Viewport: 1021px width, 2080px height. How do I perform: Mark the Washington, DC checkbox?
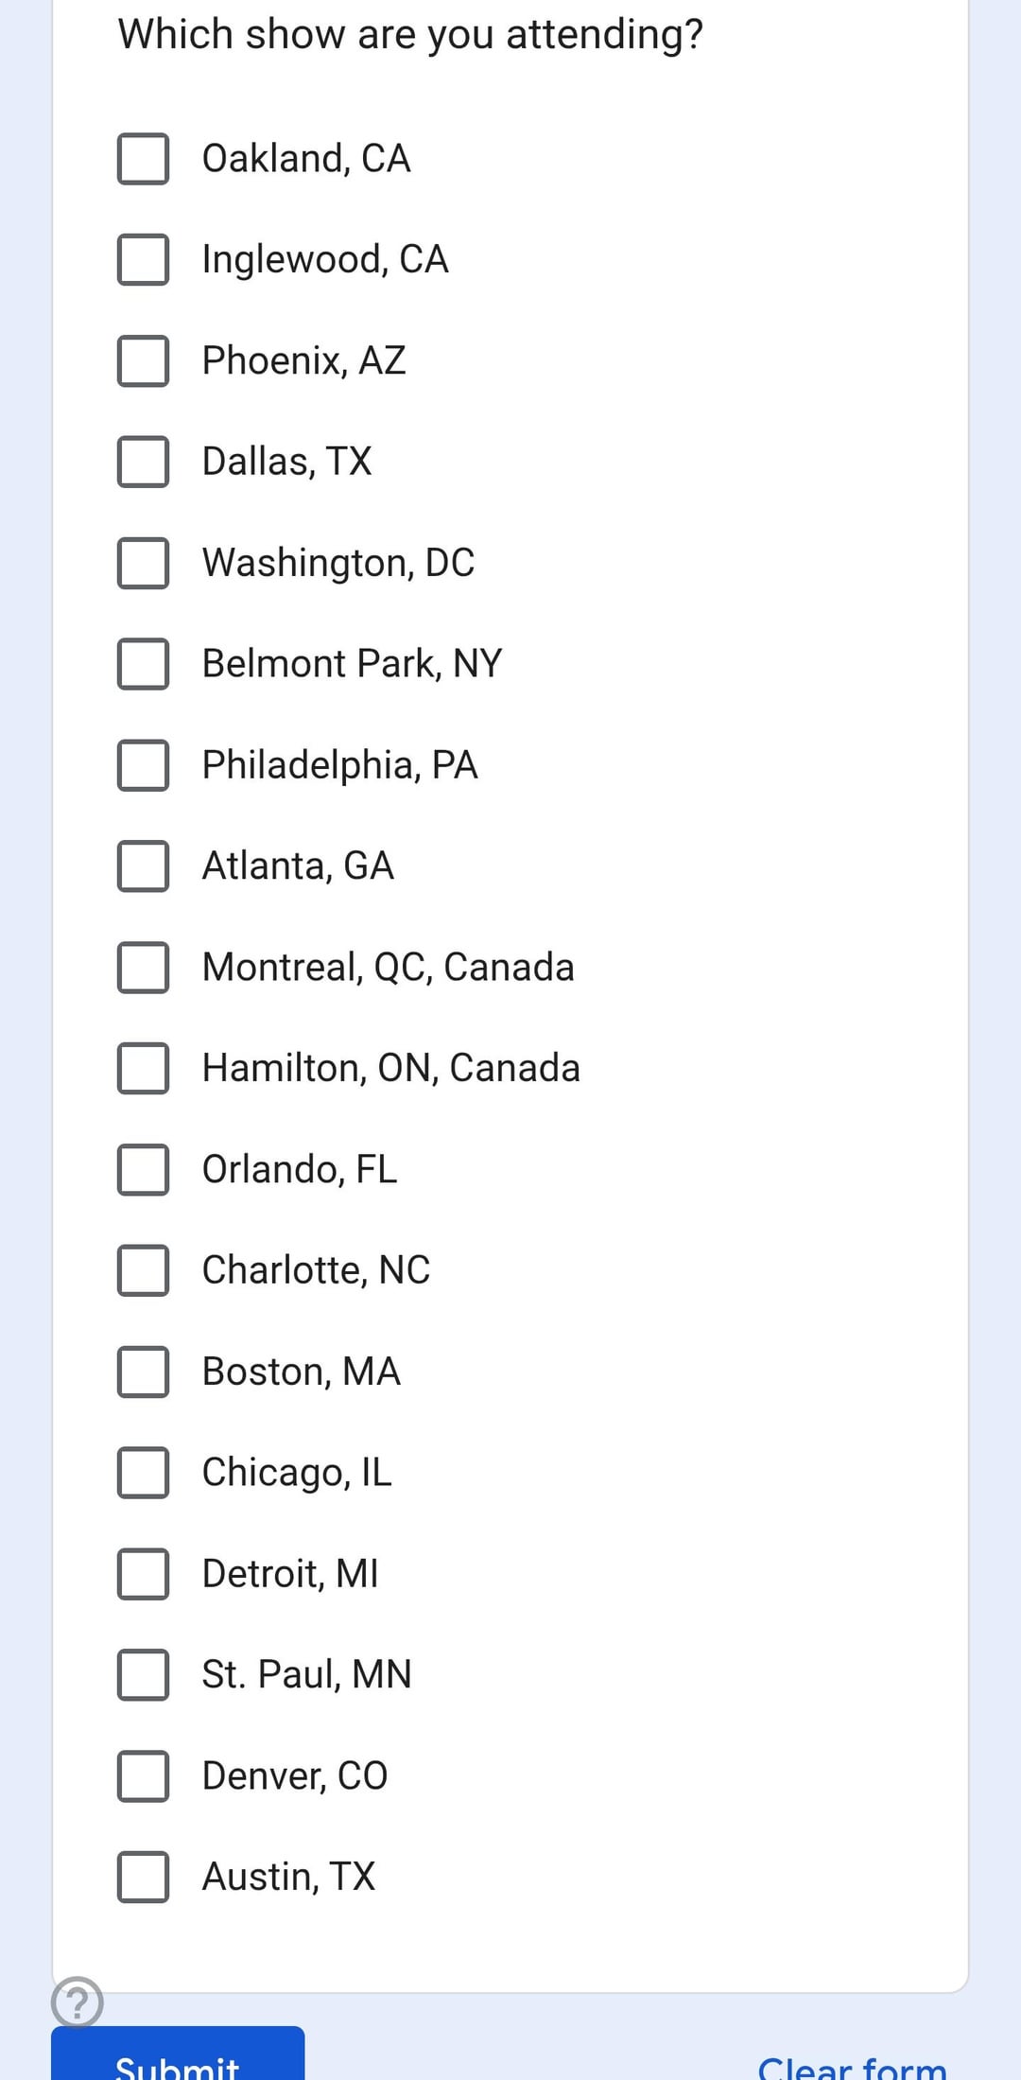tap(143, 563)
